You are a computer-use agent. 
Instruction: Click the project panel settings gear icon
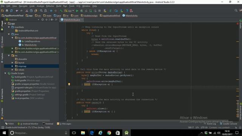tap(52, 20)
